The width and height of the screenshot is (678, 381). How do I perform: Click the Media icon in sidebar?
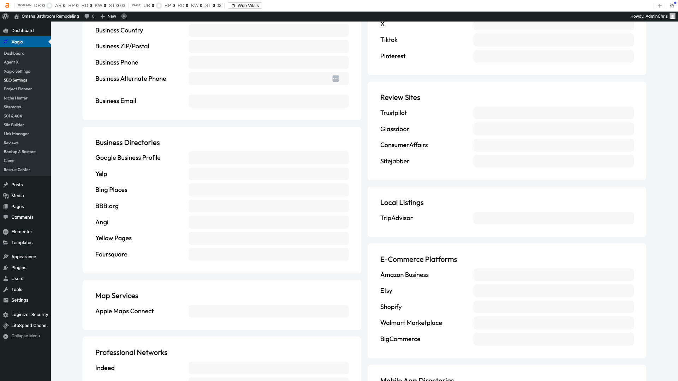pos(6,196)
